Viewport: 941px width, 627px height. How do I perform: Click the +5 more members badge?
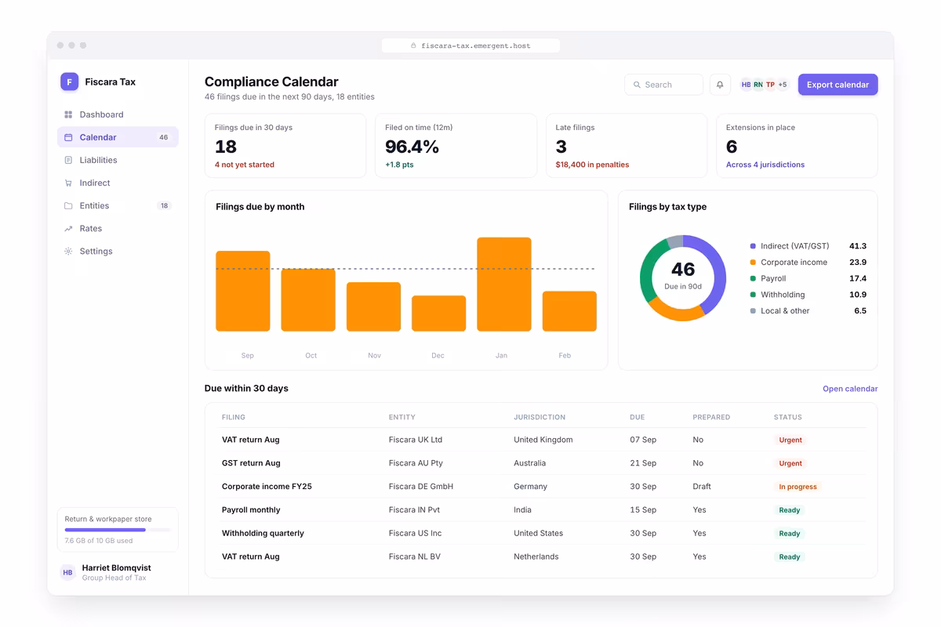(x=783, y=85)
